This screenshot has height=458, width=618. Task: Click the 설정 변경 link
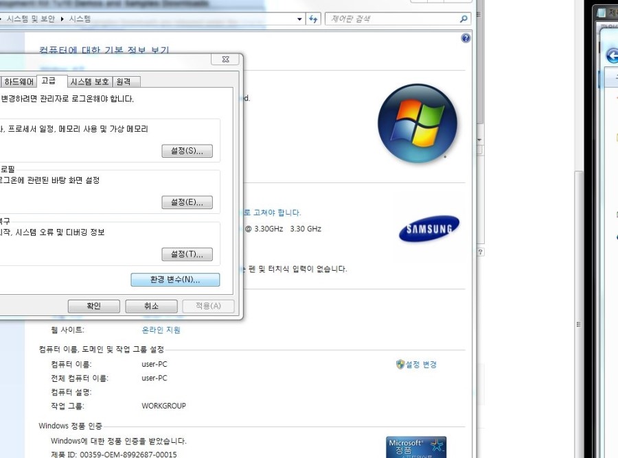(x=421, y=365)
